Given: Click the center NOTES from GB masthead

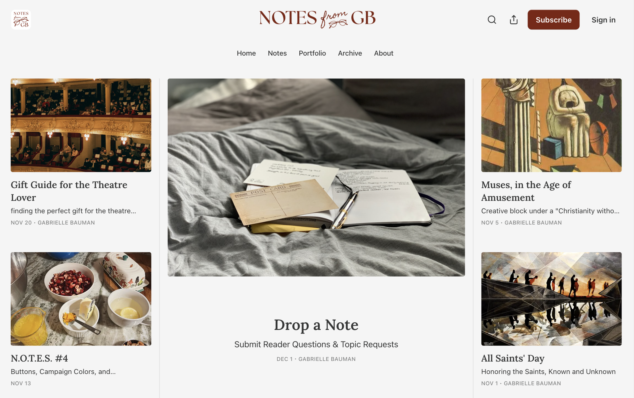Looking at the screenshot, I should 317,19.
